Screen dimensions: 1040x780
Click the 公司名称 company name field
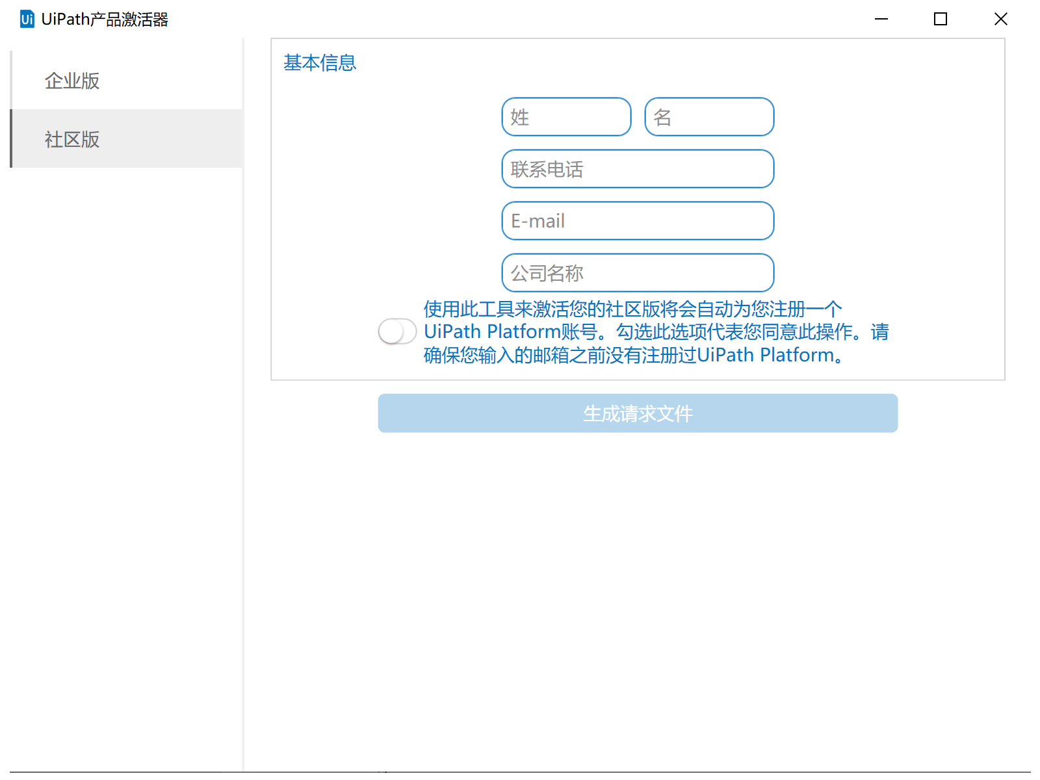638,273
